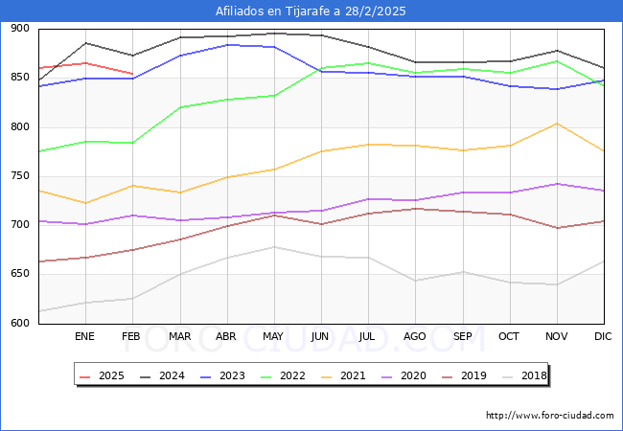Click the 2018 legend label
The width and height of the screenshot is (623, 431).
coord(534,375)
